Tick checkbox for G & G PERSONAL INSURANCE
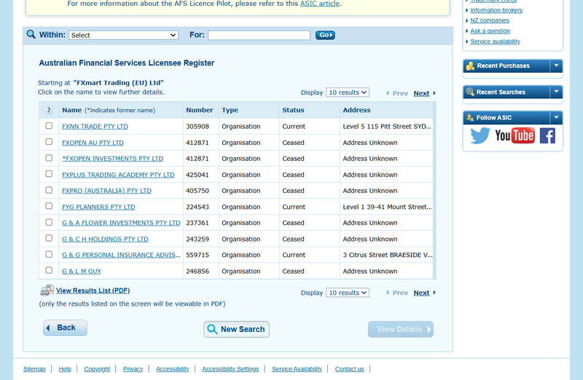The image size is (583, 380). coord(49,254)
